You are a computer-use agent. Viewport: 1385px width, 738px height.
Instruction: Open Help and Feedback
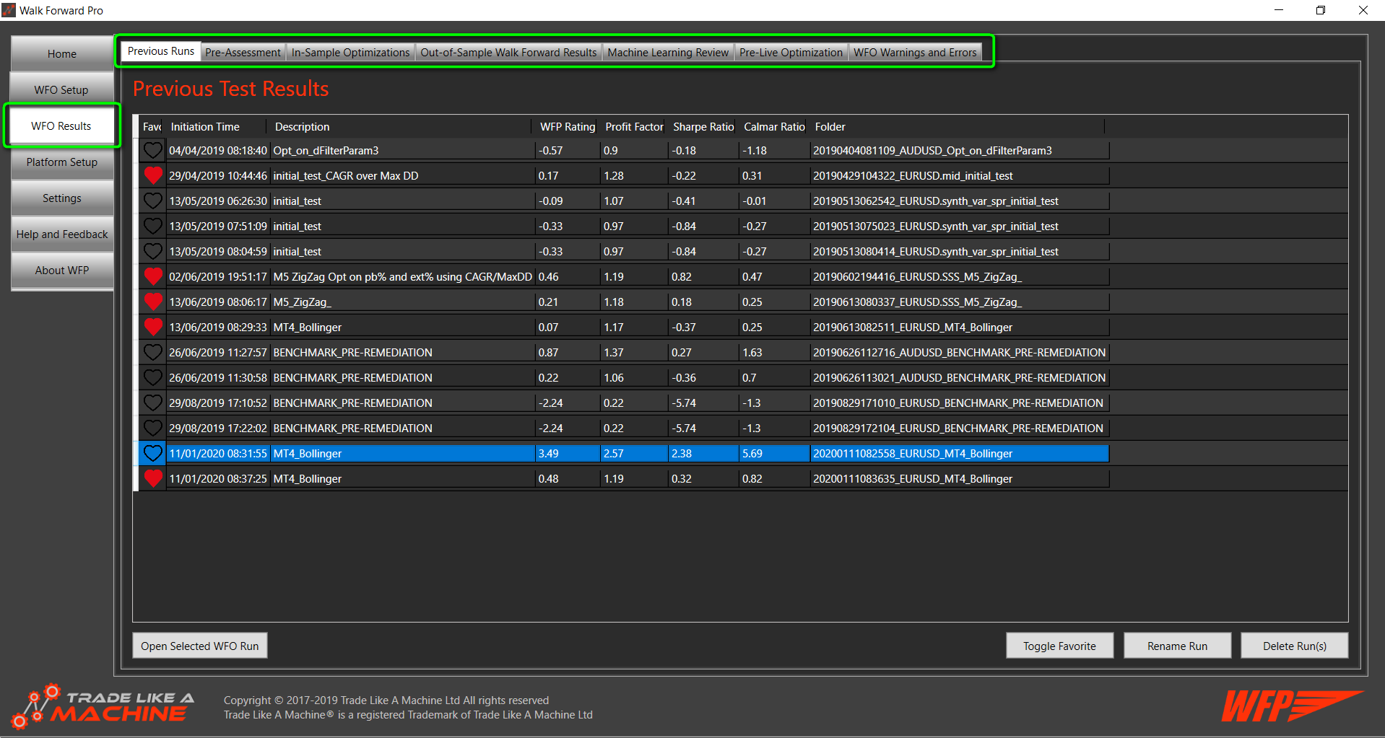[x=62, y=234]
